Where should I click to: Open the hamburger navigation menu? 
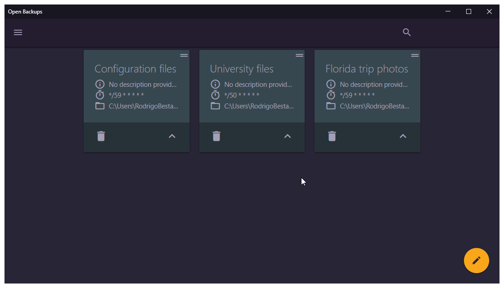[x=18, y=32]
